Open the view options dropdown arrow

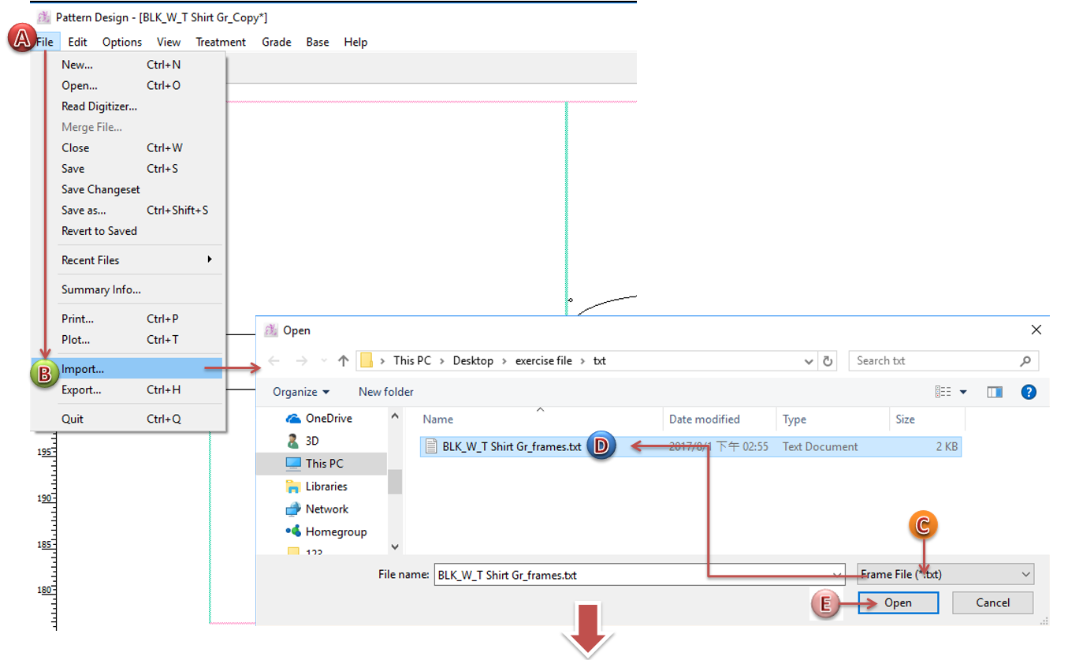(x=963, y=392)
